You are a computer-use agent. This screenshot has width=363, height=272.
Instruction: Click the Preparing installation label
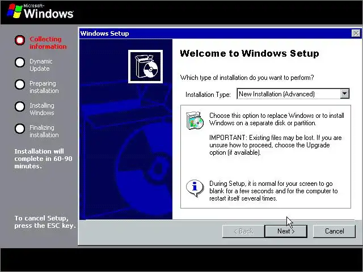pos(44,87)
